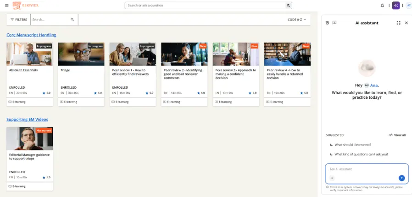Open Peer review 4 course thumbnail

coord(287,54)
